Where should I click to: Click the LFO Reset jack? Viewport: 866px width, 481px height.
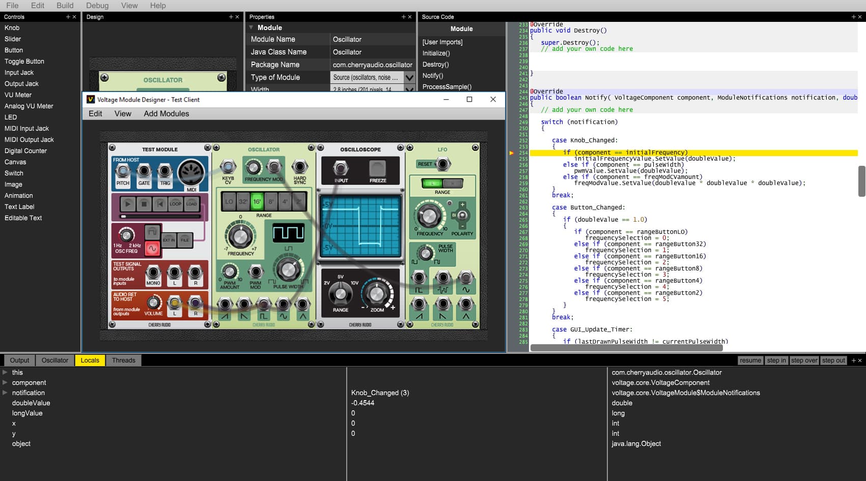tap(443, 164)
